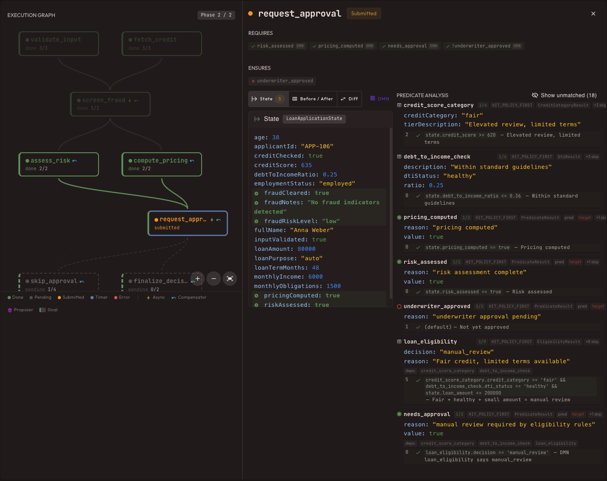The height and width of the screenshot is (481, 607).
Task: Toggle the pricing_computed requires chip
Action: 343,46
